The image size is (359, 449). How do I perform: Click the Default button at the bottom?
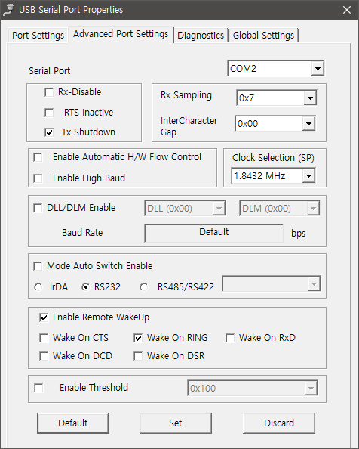(73, 423)
